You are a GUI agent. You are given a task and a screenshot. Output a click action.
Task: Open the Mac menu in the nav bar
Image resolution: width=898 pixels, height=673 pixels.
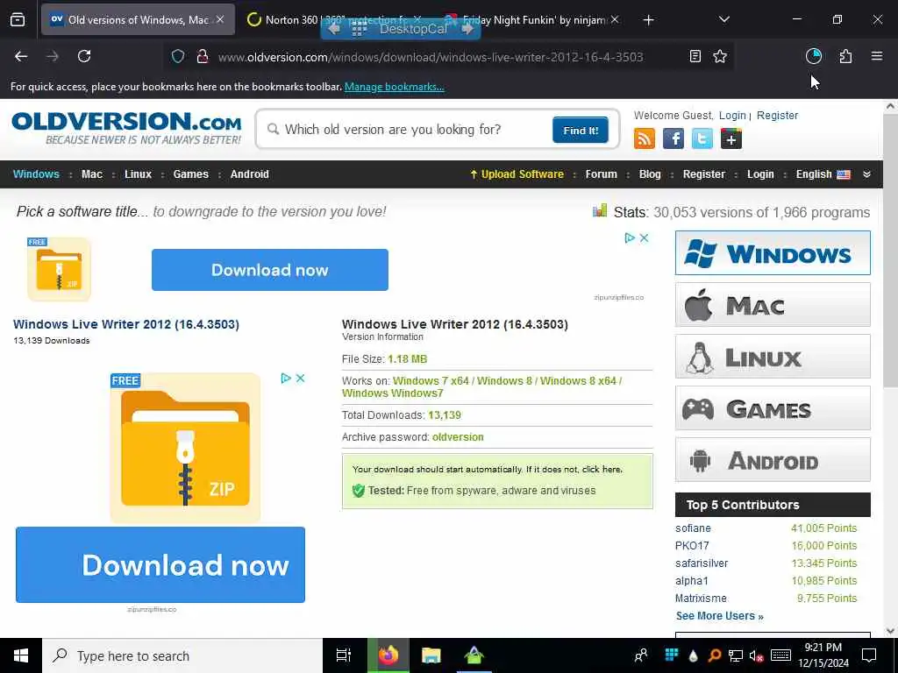pyautogui.click(x=91, y=174)
